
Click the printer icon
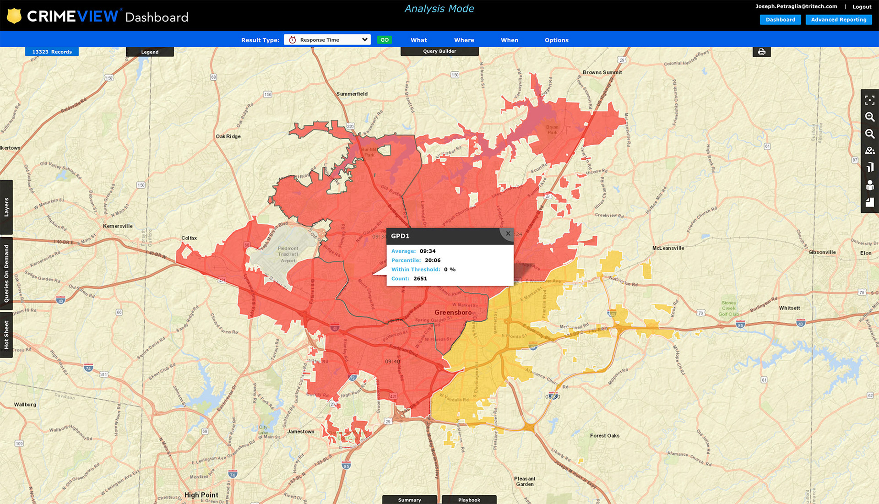tap(761, 52)
